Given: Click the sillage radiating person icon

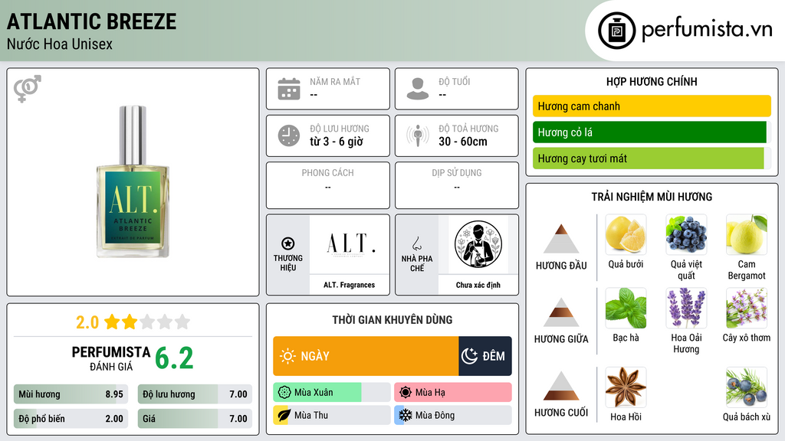Looking at the screenshot, I should 418,136.
